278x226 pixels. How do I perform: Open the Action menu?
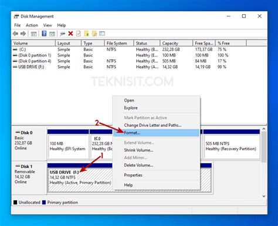(x=32, y=25)
